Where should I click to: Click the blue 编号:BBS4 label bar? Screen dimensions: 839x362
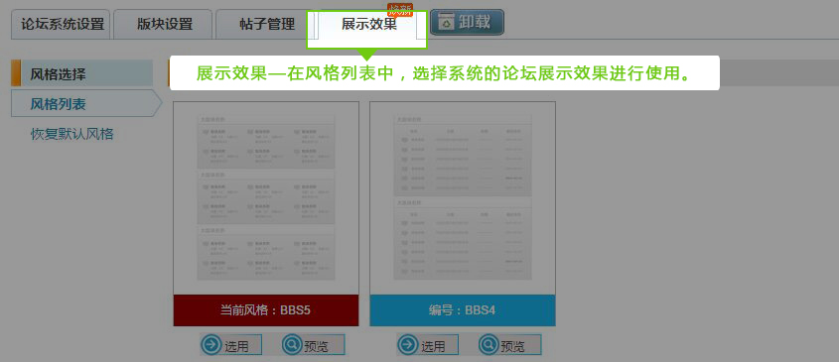click(463, 310)
